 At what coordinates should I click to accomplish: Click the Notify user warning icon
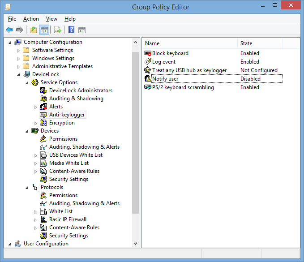point(148,79)
